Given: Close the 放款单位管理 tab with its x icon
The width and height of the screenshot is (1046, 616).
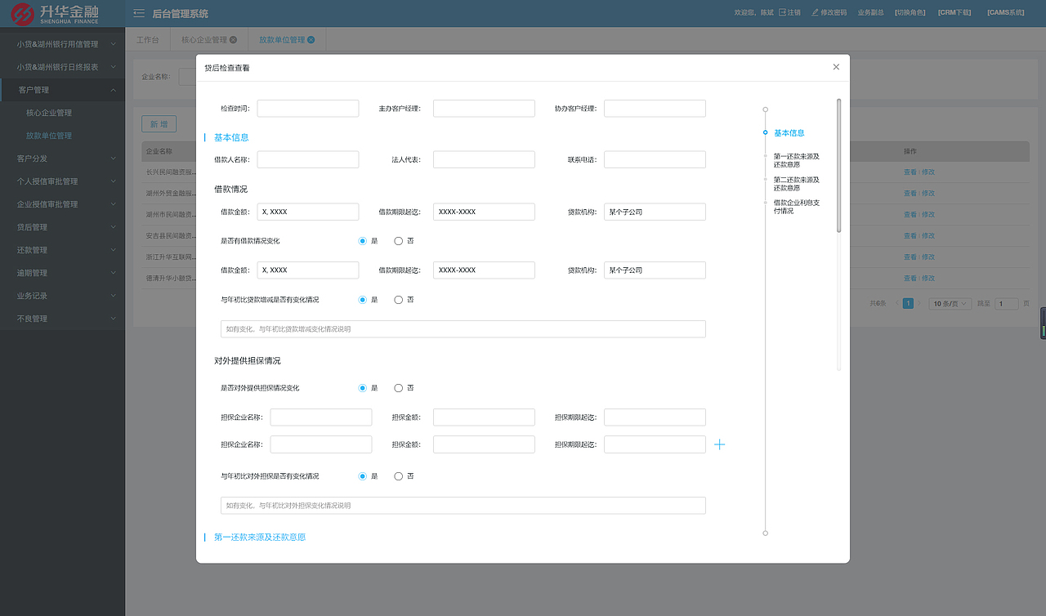Looking at the screenshot, I should (x=311, y=39).
